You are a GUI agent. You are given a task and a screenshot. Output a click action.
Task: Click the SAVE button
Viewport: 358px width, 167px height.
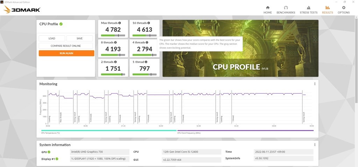coord(80,38)
